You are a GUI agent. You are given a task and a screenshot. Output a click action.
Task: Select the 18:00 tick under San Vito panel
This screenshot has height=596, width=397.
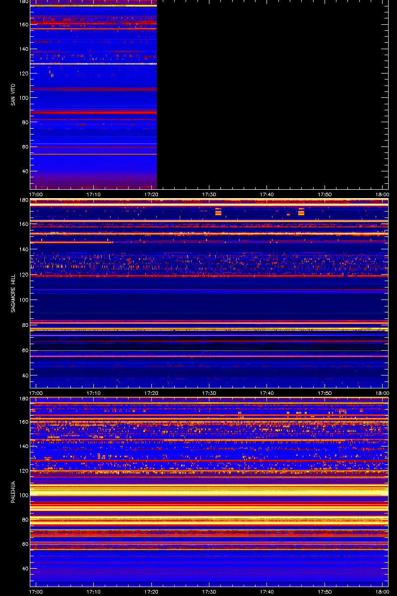pos(382,195)
